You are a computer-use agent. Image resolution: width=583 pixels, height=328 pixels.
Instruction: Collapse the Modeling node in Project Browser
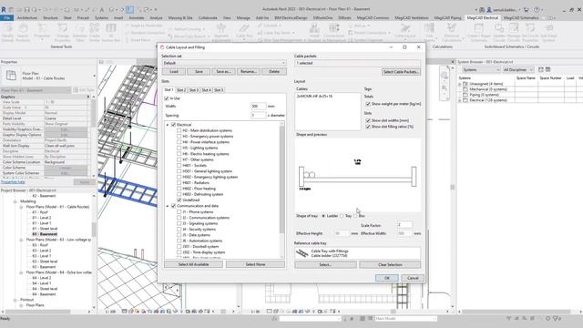coord(15,201)
